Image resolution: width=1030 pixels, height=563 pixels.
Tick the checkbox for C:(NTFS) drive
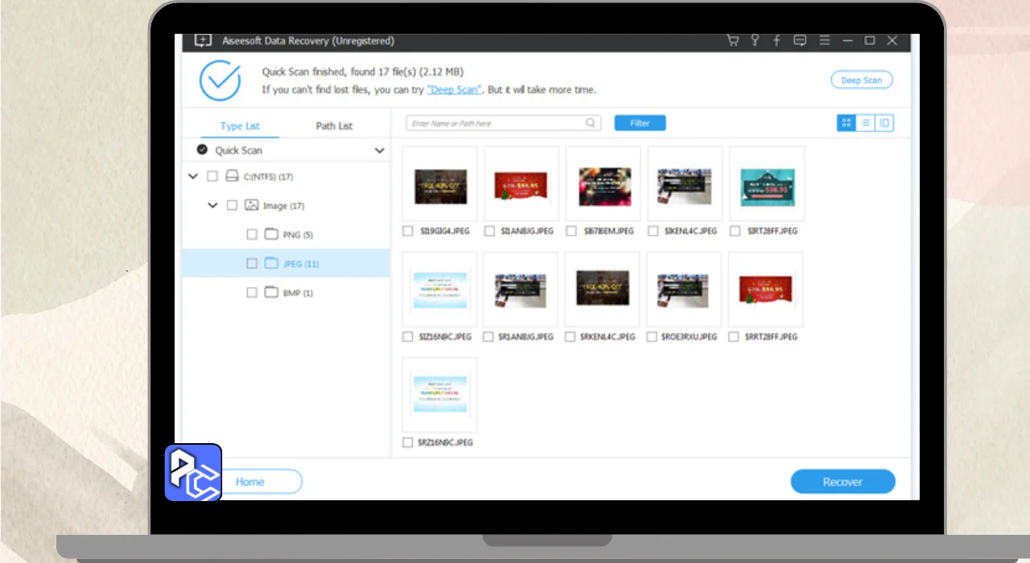[212, 176]
